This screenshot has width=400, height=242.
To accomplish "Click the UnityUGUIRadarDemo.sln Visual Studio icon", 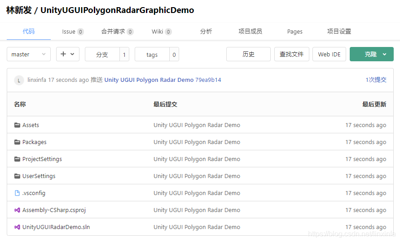I will tap(17, 227).
